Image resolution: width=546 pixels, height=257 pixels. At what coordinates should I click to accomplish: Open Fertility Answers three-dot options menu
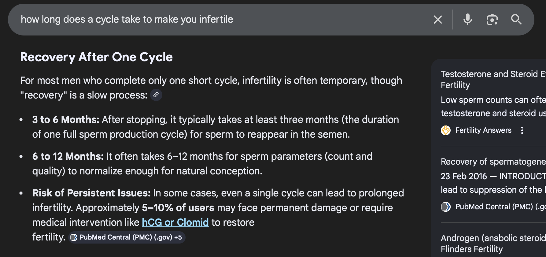click(522, 130)
